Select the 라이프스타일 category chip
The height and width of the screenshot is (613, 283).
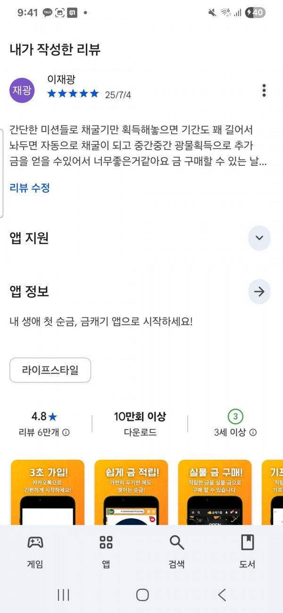click(x=50, y=370)
